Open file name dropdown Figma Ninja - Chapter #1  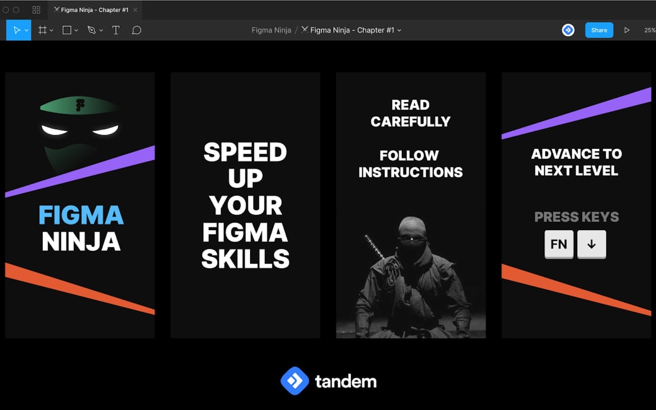pyautogui.click(x=351, y=30)
